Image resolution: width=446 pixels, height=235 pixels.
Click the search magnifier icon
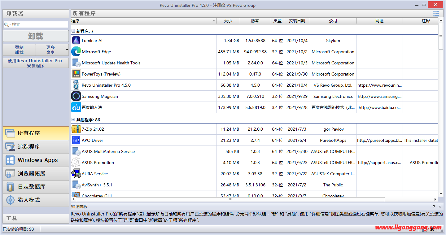pos(6,24)
